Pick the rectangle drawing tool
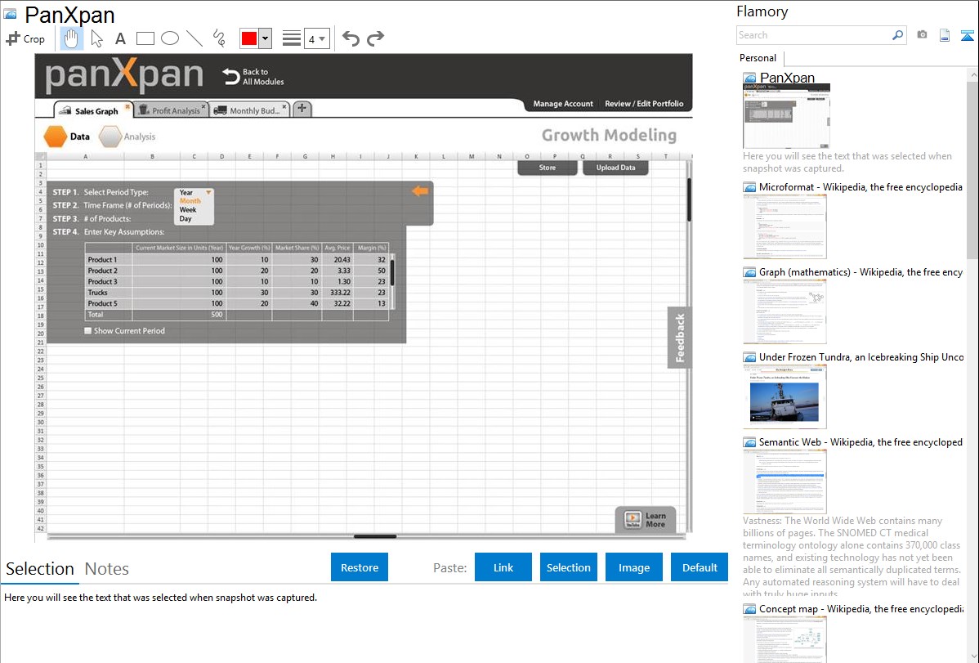979x663 pixels. (x=145, y=38)
